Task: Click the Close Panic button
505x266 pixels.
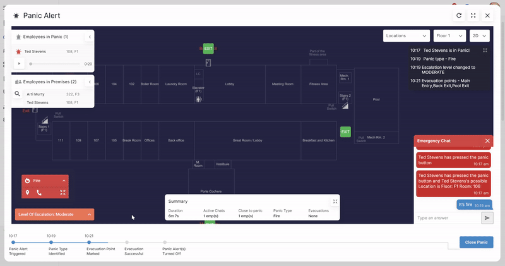Action: [476, 243]
